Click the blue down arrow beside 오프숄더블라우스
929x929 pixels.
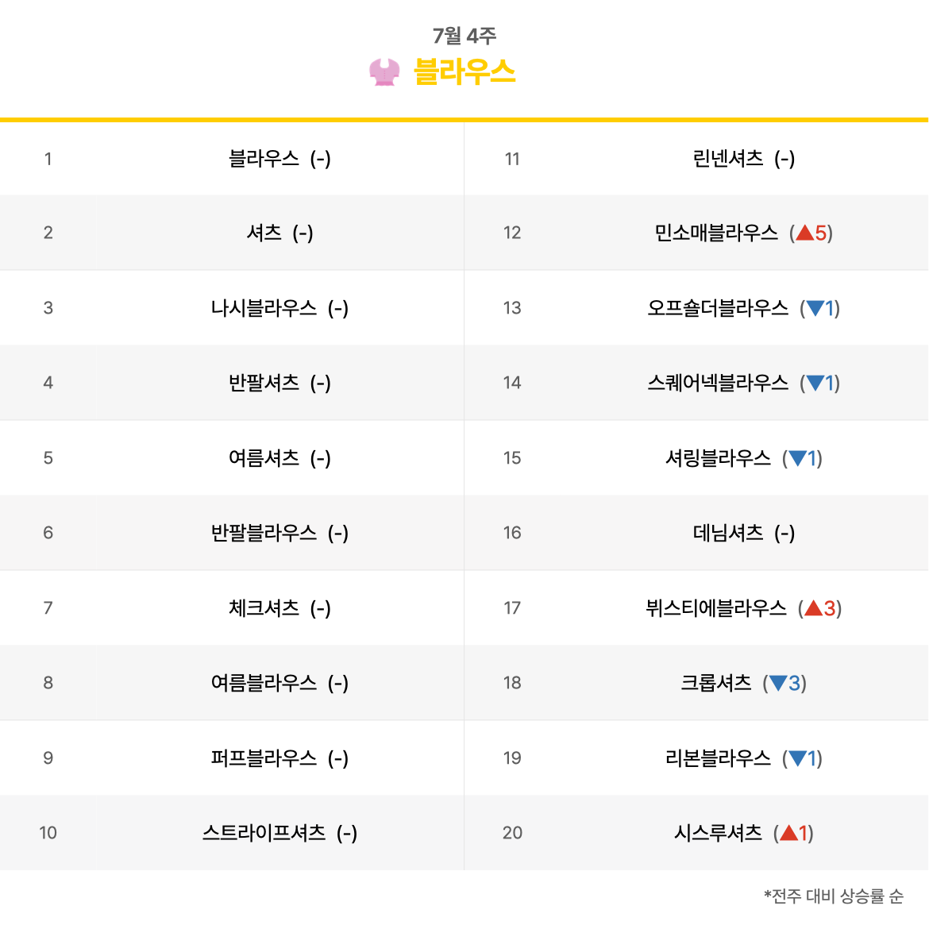tap(815, 308)
